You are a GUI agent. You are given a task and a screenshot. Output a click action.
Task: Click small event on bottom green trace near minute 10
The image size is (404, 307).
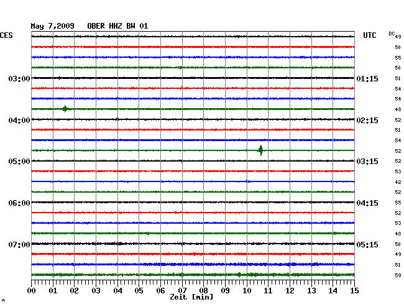coord(239,275)
